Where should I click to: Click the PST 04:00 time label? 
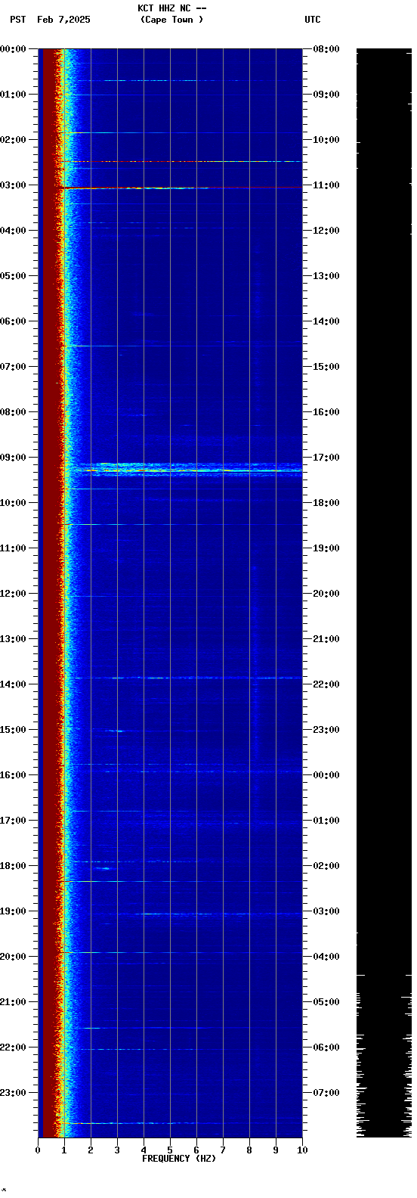coord(13,231)
